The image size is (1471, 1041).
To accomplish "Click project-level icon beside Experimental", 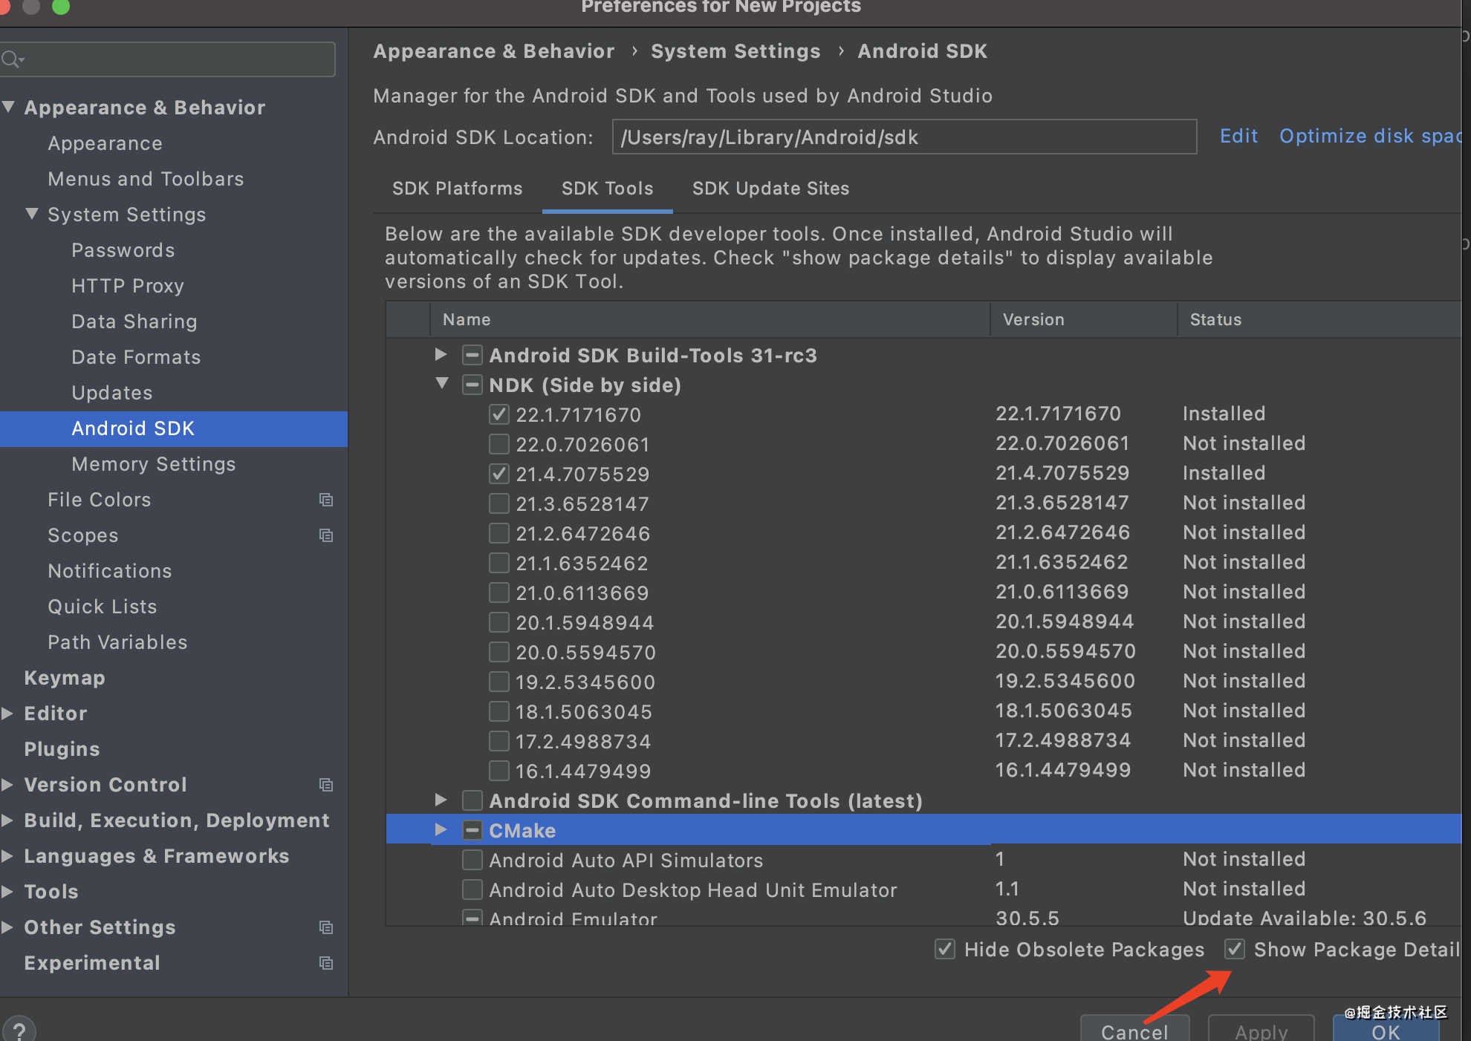I will (x=325, y=963).
